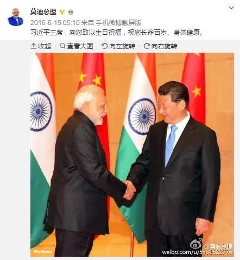Click the grey membership badge icon

point(71,13)
